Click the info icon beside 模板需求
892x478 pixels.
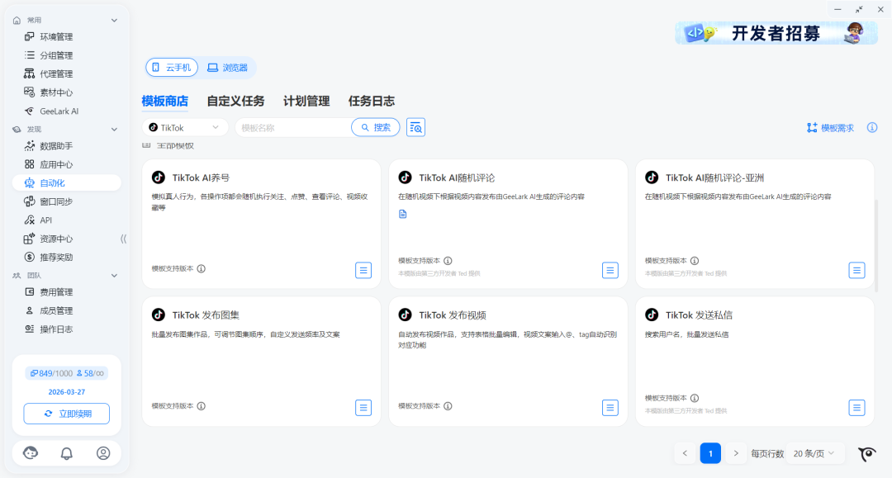[x=872, y=127]
